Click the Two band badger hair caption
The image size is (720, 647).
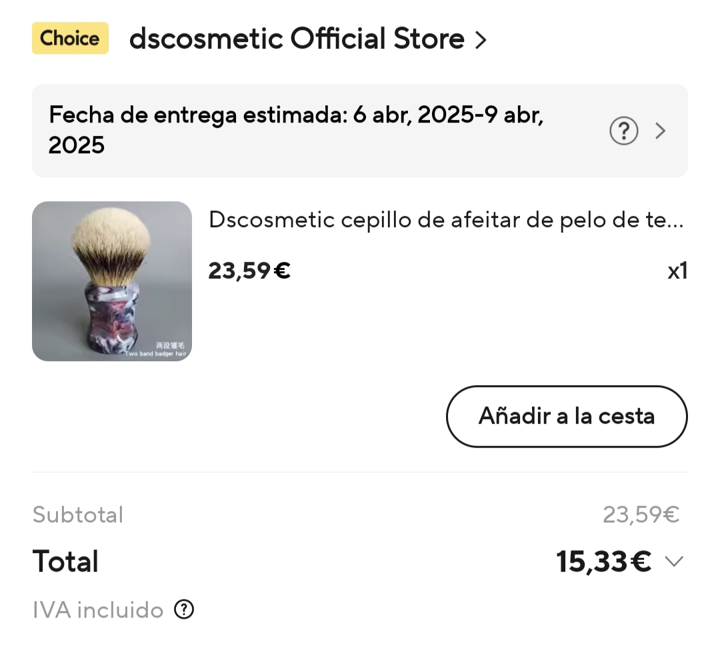coord(155,354)
